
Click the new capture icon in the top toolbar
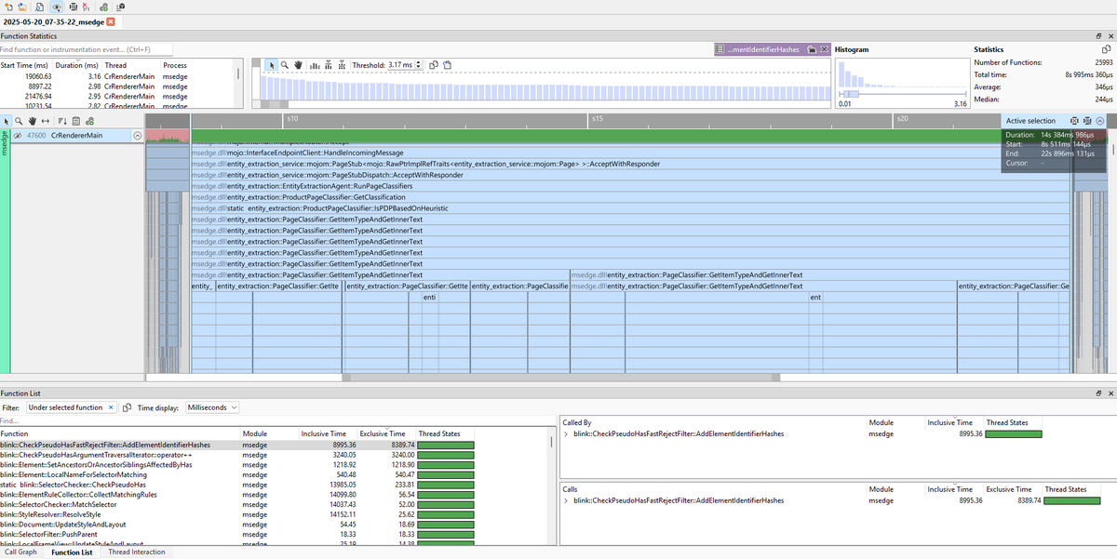(7, 7)
